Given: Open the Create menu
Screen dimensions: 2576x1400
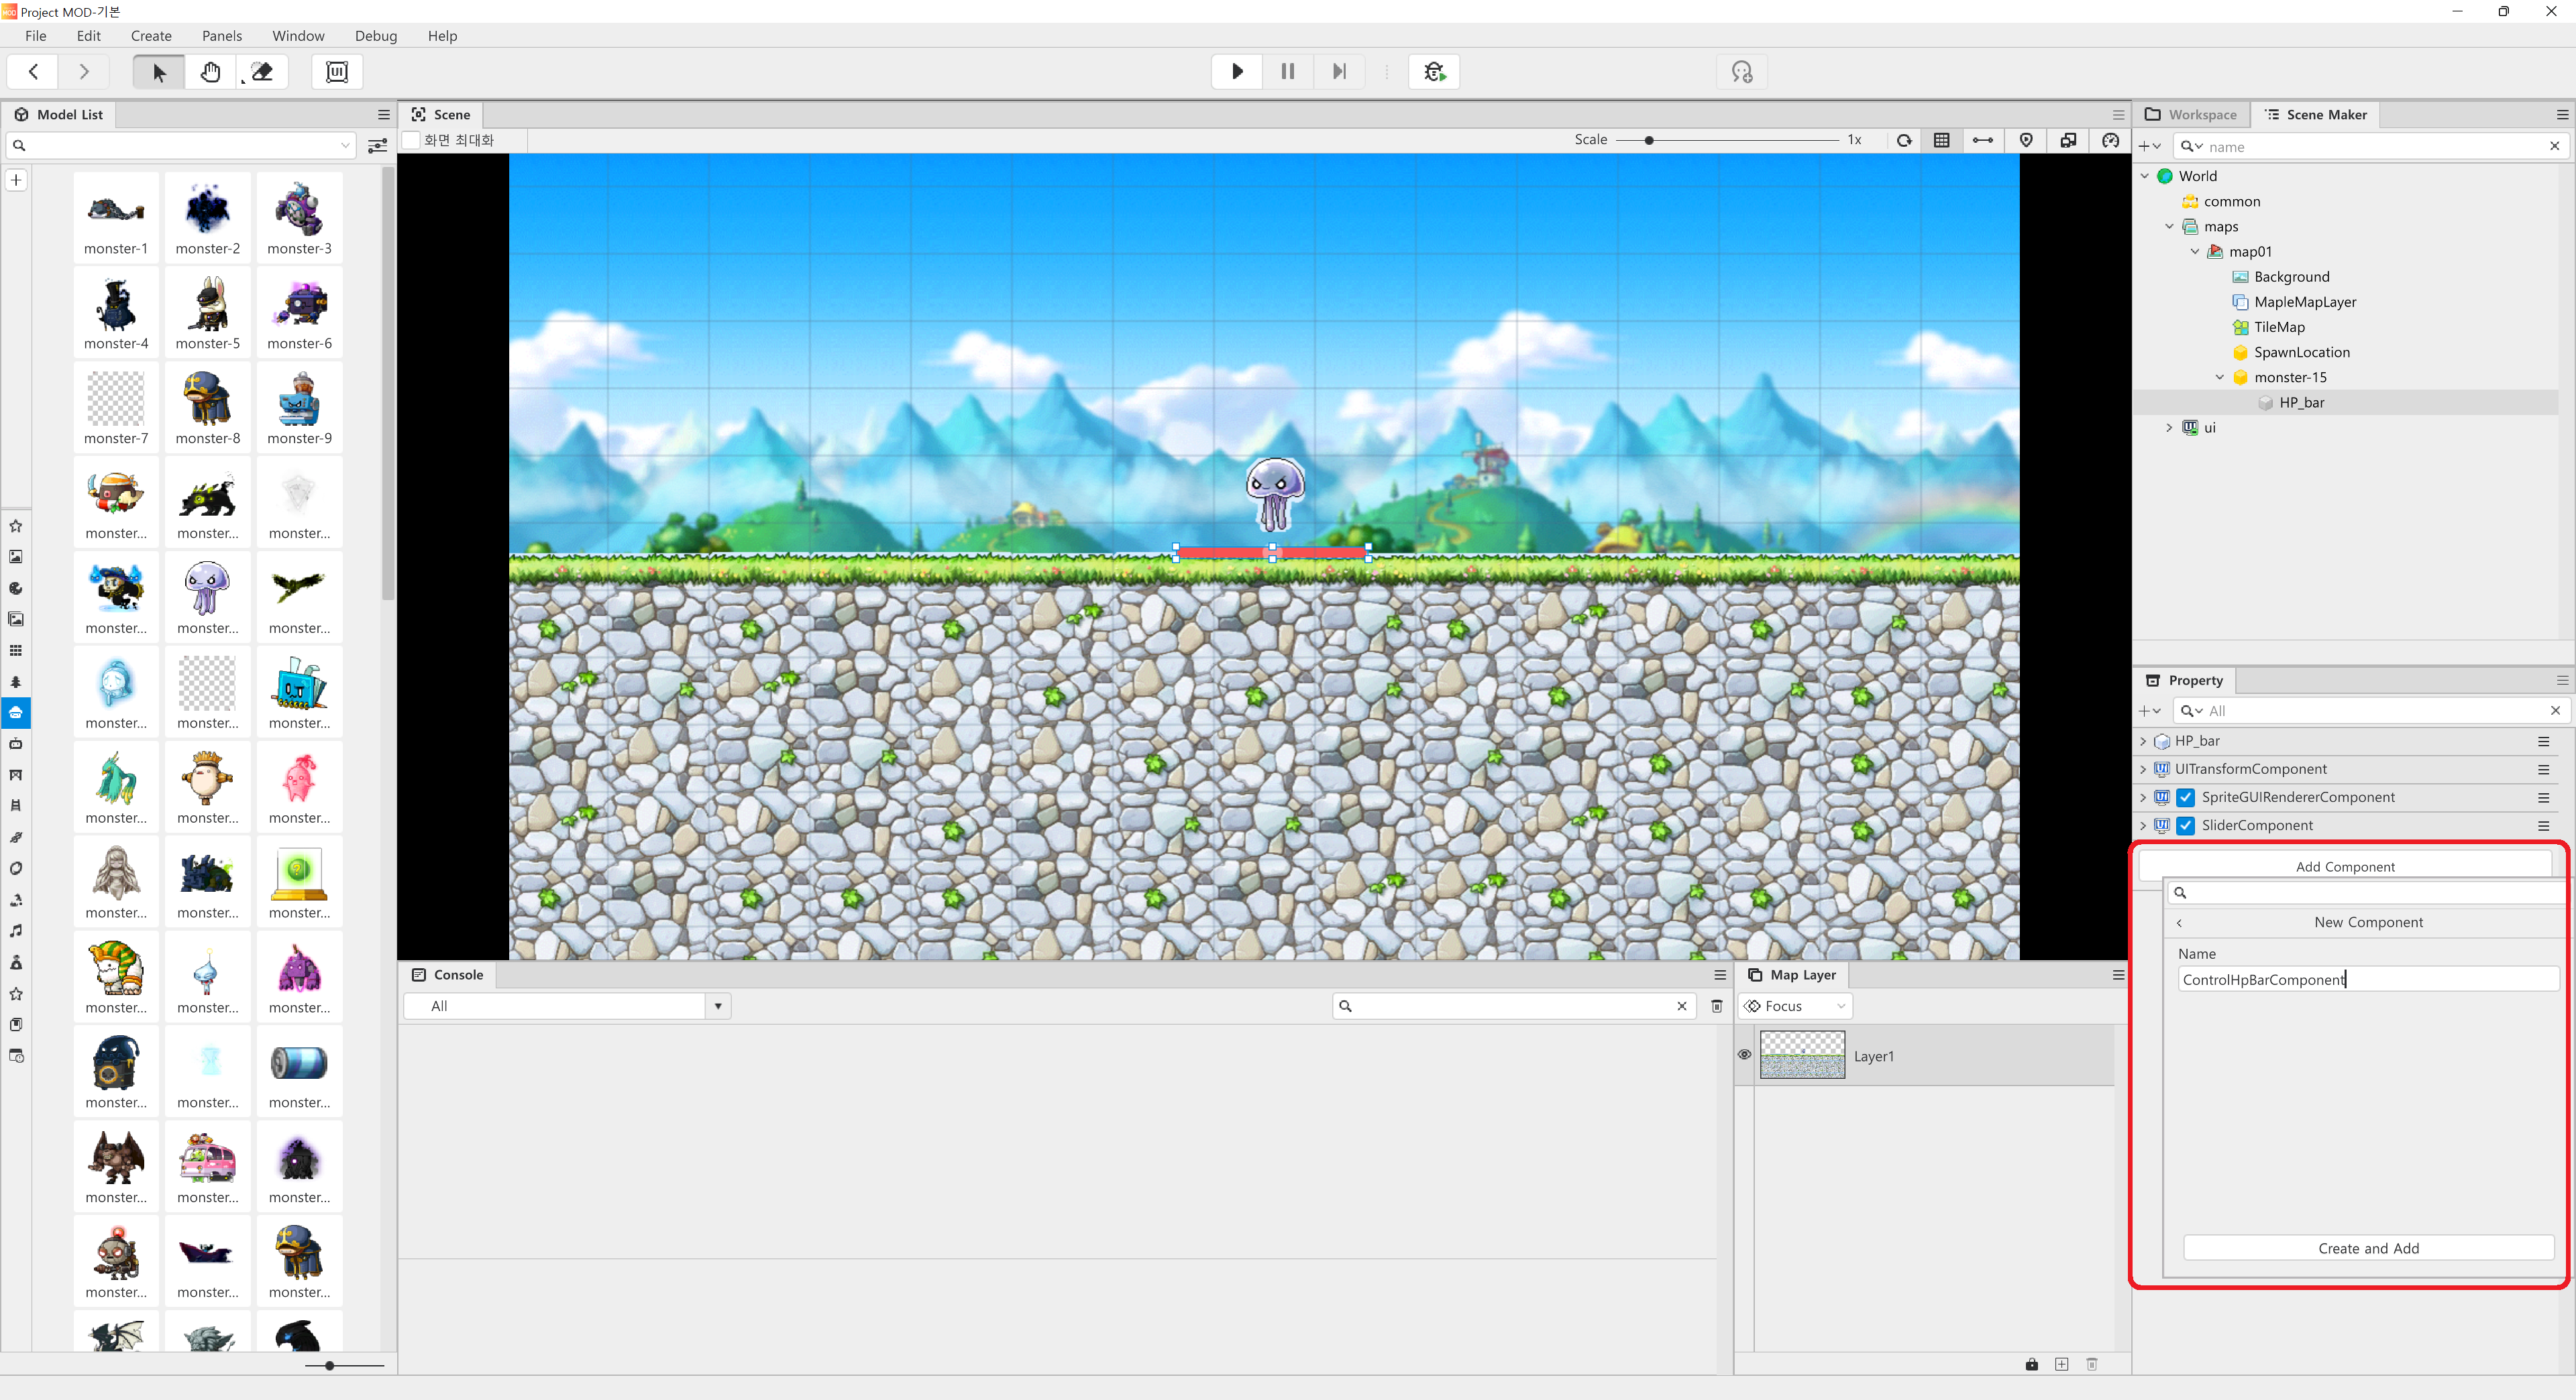Looking at the screenshot, I should [x=151, y=36].
